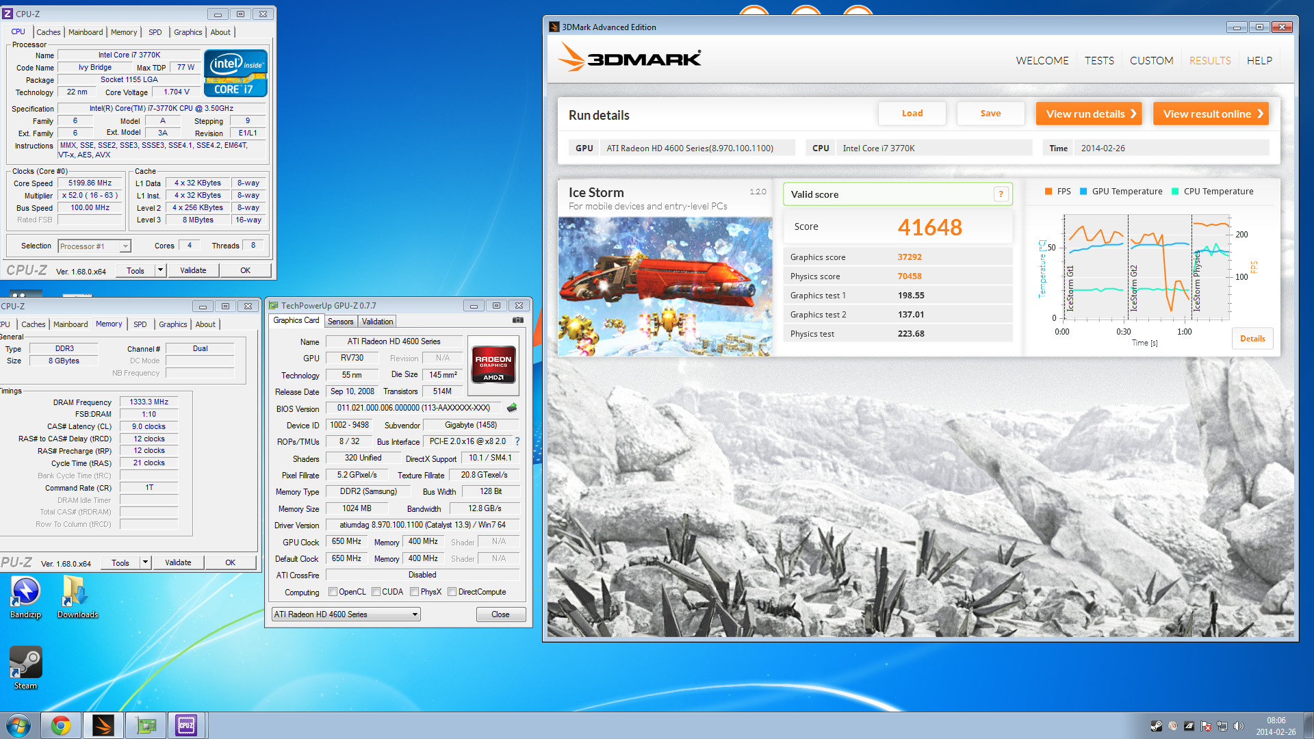This screenshot has width=1314, height=739.
Task: Open the Validation tab in GPU-Z
Action: [x=377, y=322]
